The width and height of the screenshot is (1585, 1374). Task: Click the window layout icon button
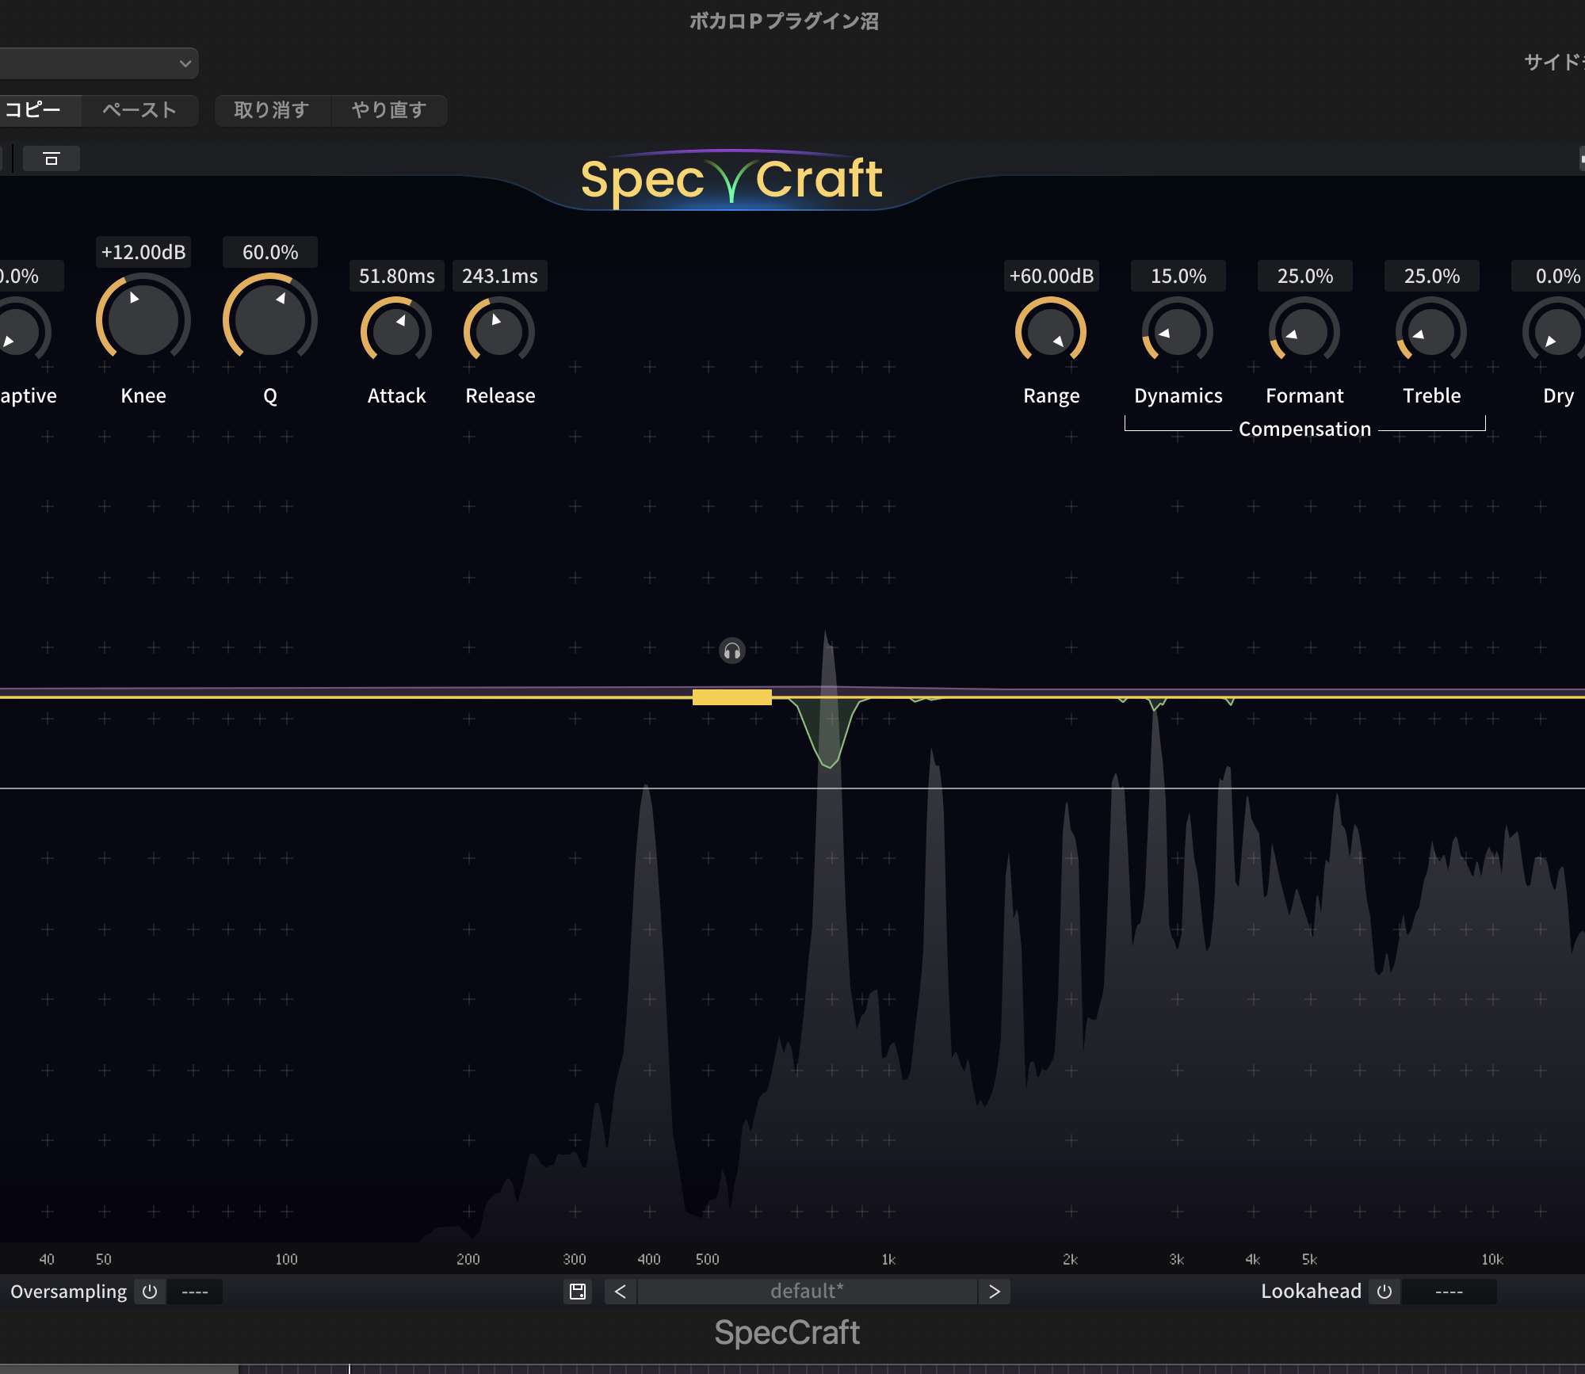point(52,158)
